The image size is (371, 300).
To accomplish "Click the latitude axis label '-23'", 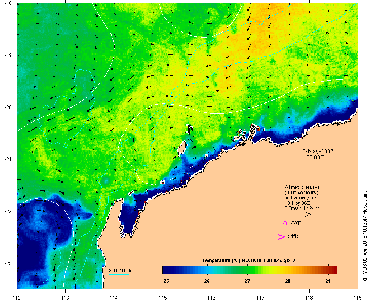I will point(8,263).
